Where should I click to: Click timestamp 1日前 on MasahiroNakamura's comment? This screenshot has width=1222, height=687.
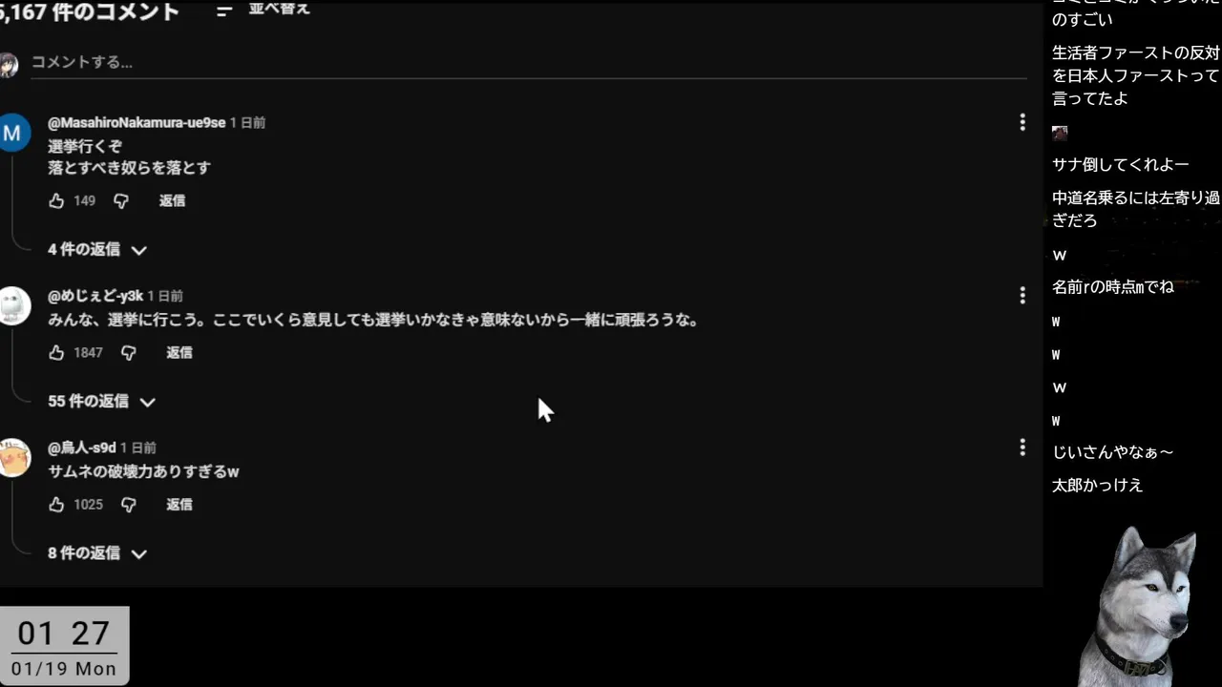tap(248, 123)
